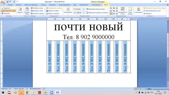Click Преобразовать в текст

(x=152, y=11)
